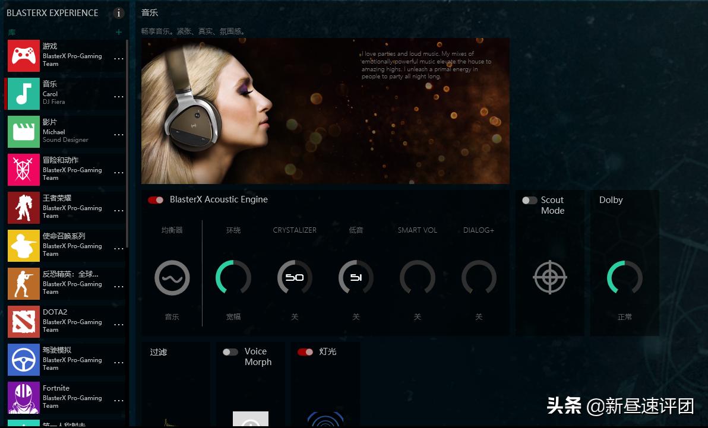Open options menu for Fortnite profile

[x=119, y=400]
